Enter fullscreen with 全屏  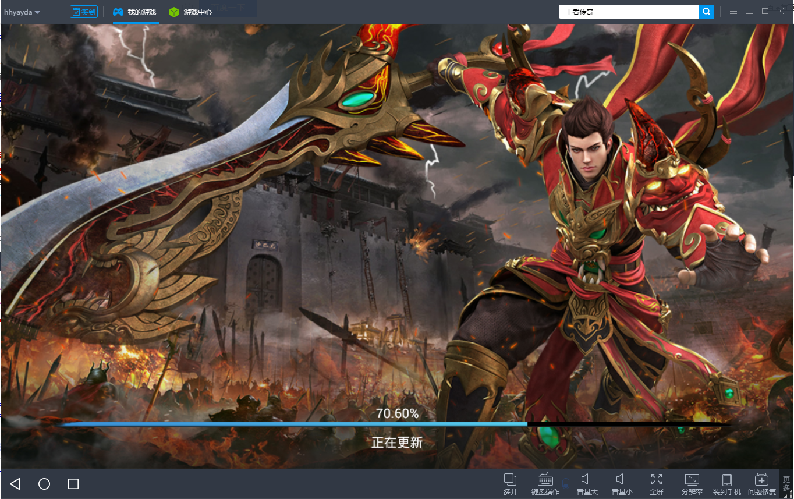657,484
